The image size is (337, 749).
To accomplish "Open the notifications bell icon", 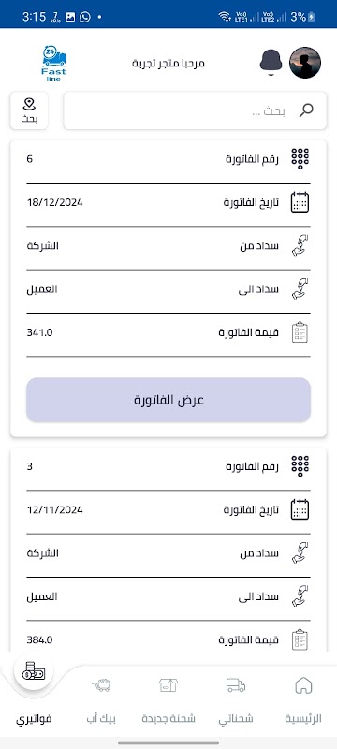I will pos(271,63).
